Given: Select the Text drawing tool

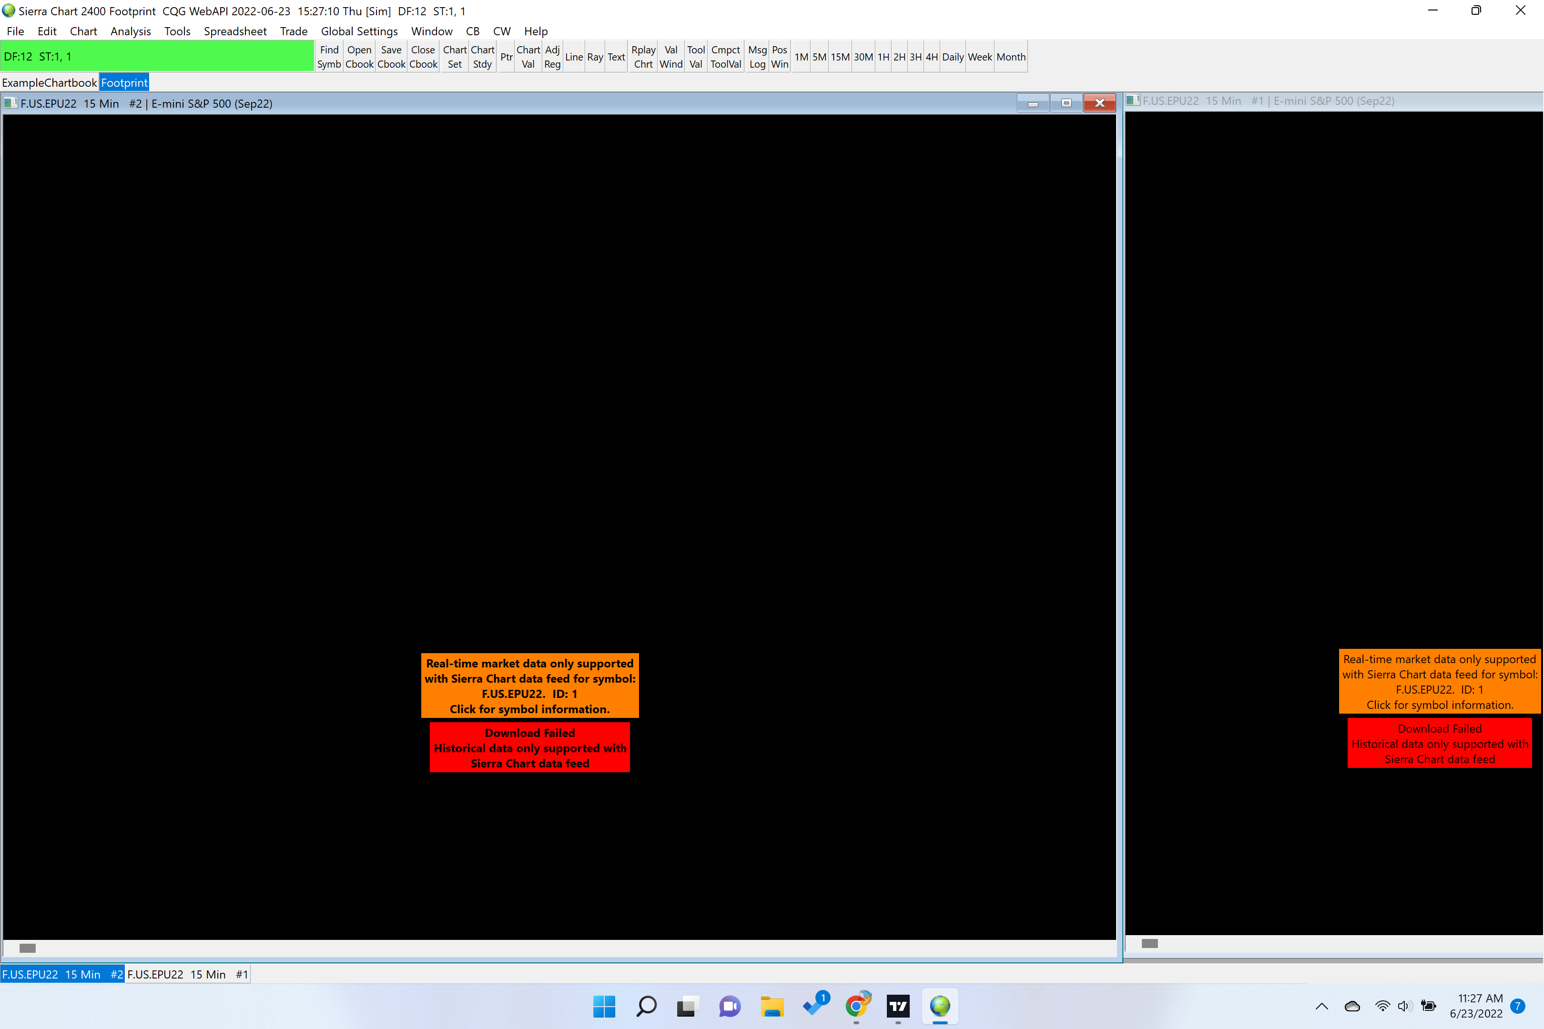Looking at the screenshot, I should (616, 56).
